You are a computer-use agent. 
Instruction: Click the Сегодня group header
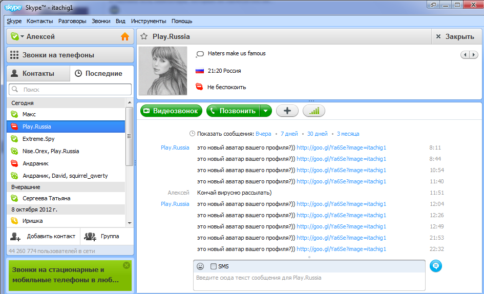pos(66,103)
